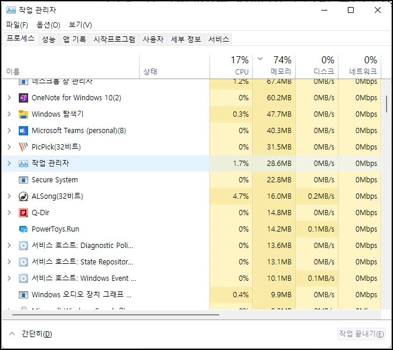
Task: Expand the PicPick(32비트) process group
Action: [9, 147]
